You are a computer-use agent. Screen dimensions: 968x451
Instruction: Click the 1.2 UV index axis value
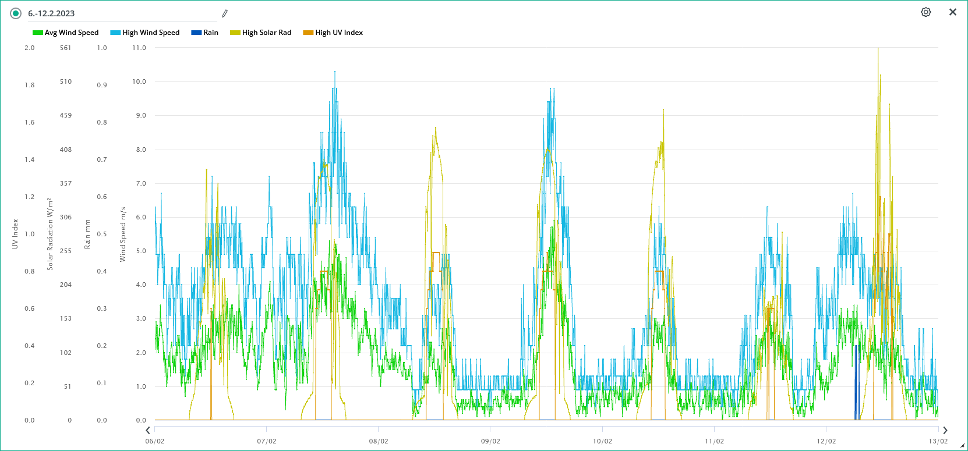coord(30,197)
